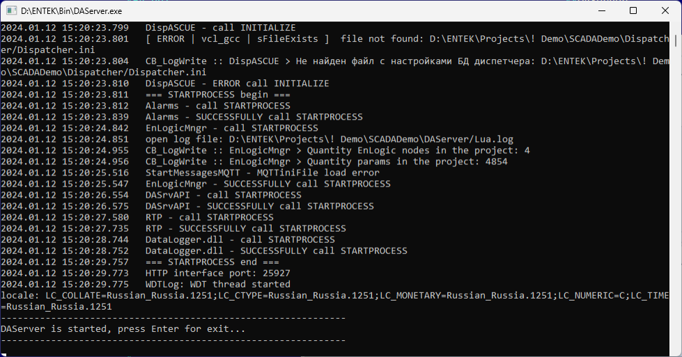Close the DAServer.exe console window
This screenshot has height=357, width=682.
[x=665, y=10]
